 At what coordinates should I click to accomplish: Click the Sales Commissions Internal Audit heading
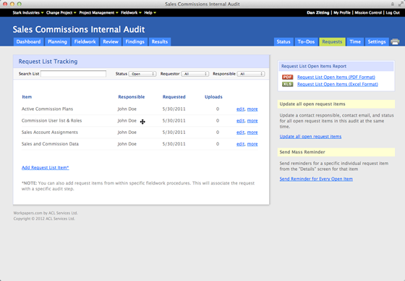point(79,29)
